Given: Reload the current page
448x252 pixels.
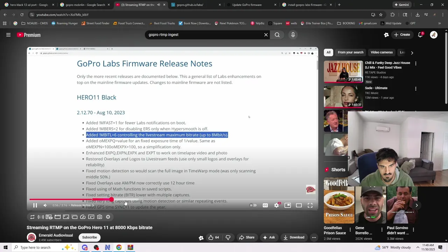Looking at the screenshot, I should pos(22,15).
